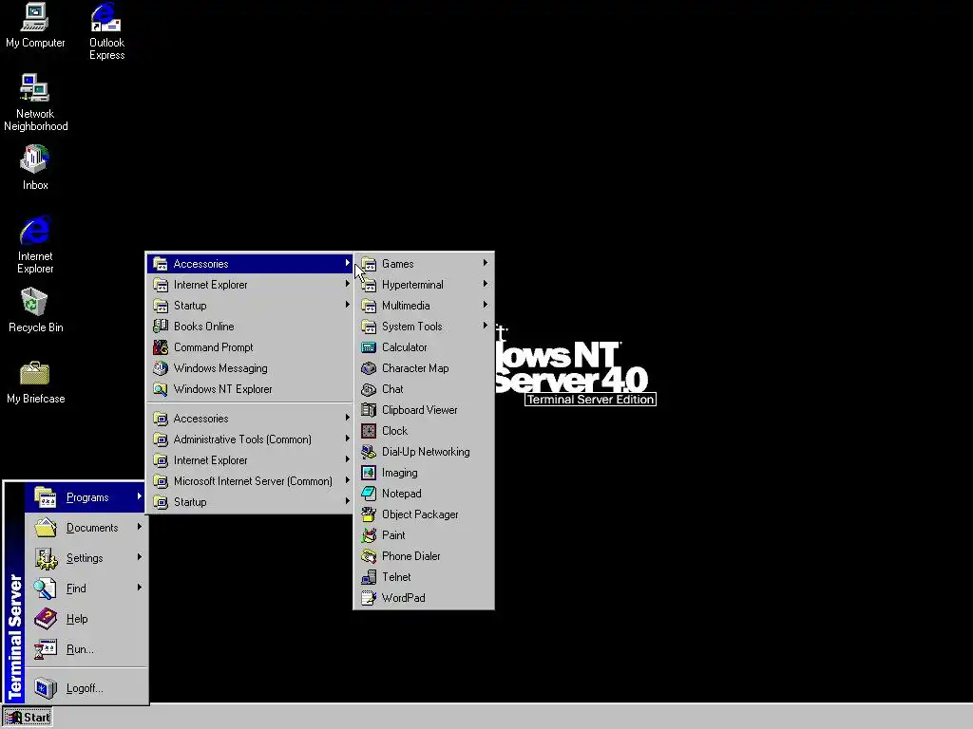The height and width of the screenshot is (729, 973).
Task: Launch Calculator from Accessories menu
Action: pos(424,347)
